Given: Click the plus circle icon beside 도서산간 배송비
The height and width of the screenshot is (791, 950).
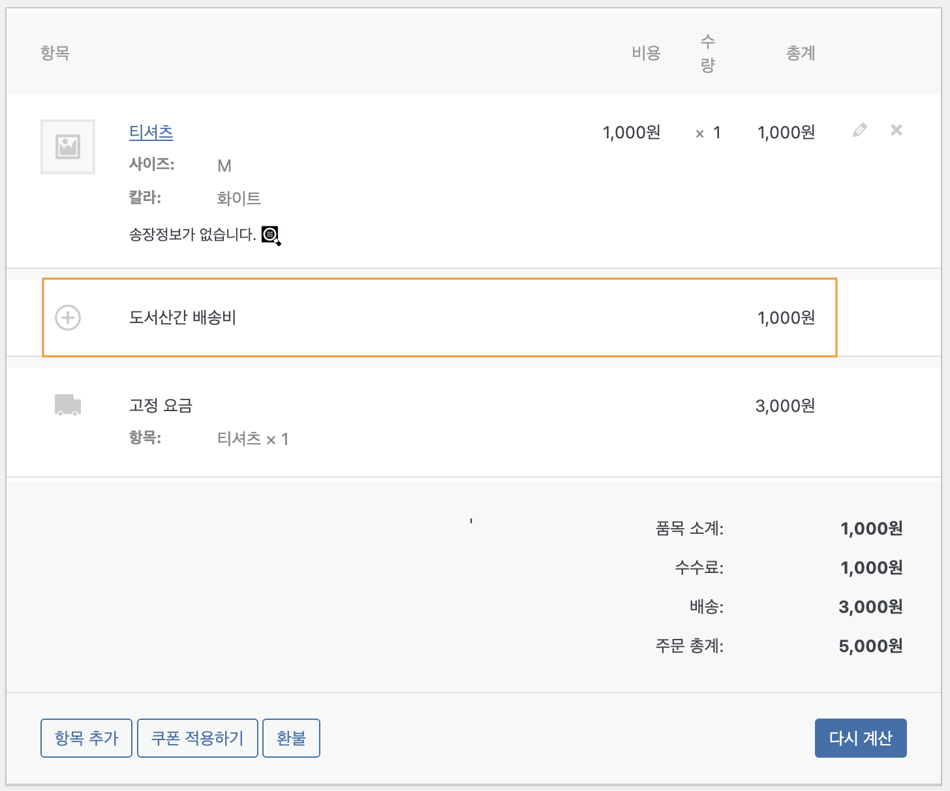Looking at the screenshot, I should pyautogui.click(x=68, y=318).
